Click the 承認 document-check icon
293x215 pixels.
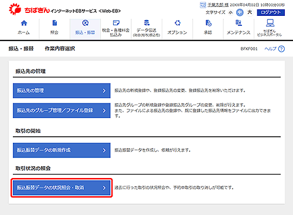pyautogui.click(x=208, y=23)
